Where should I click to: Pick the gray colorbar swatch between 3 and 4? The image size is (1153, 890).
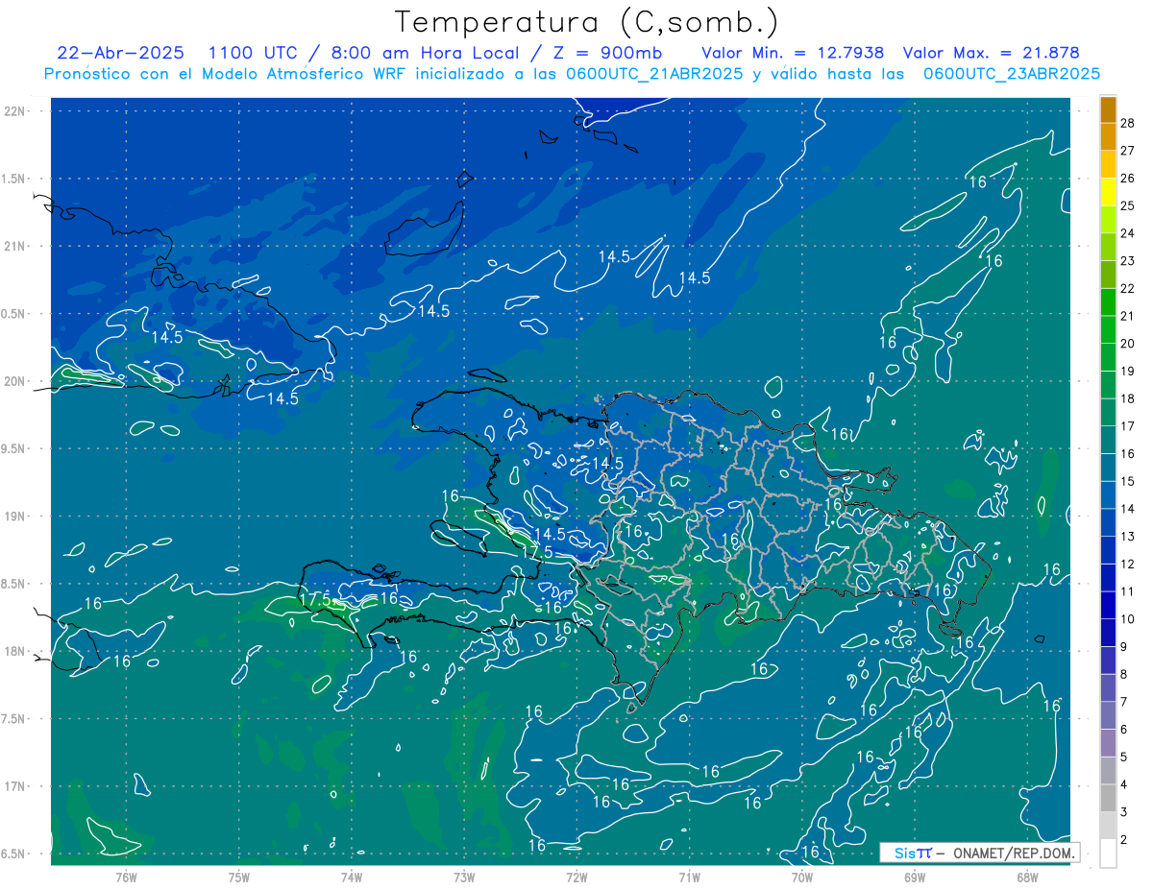tap(1108, 799)
